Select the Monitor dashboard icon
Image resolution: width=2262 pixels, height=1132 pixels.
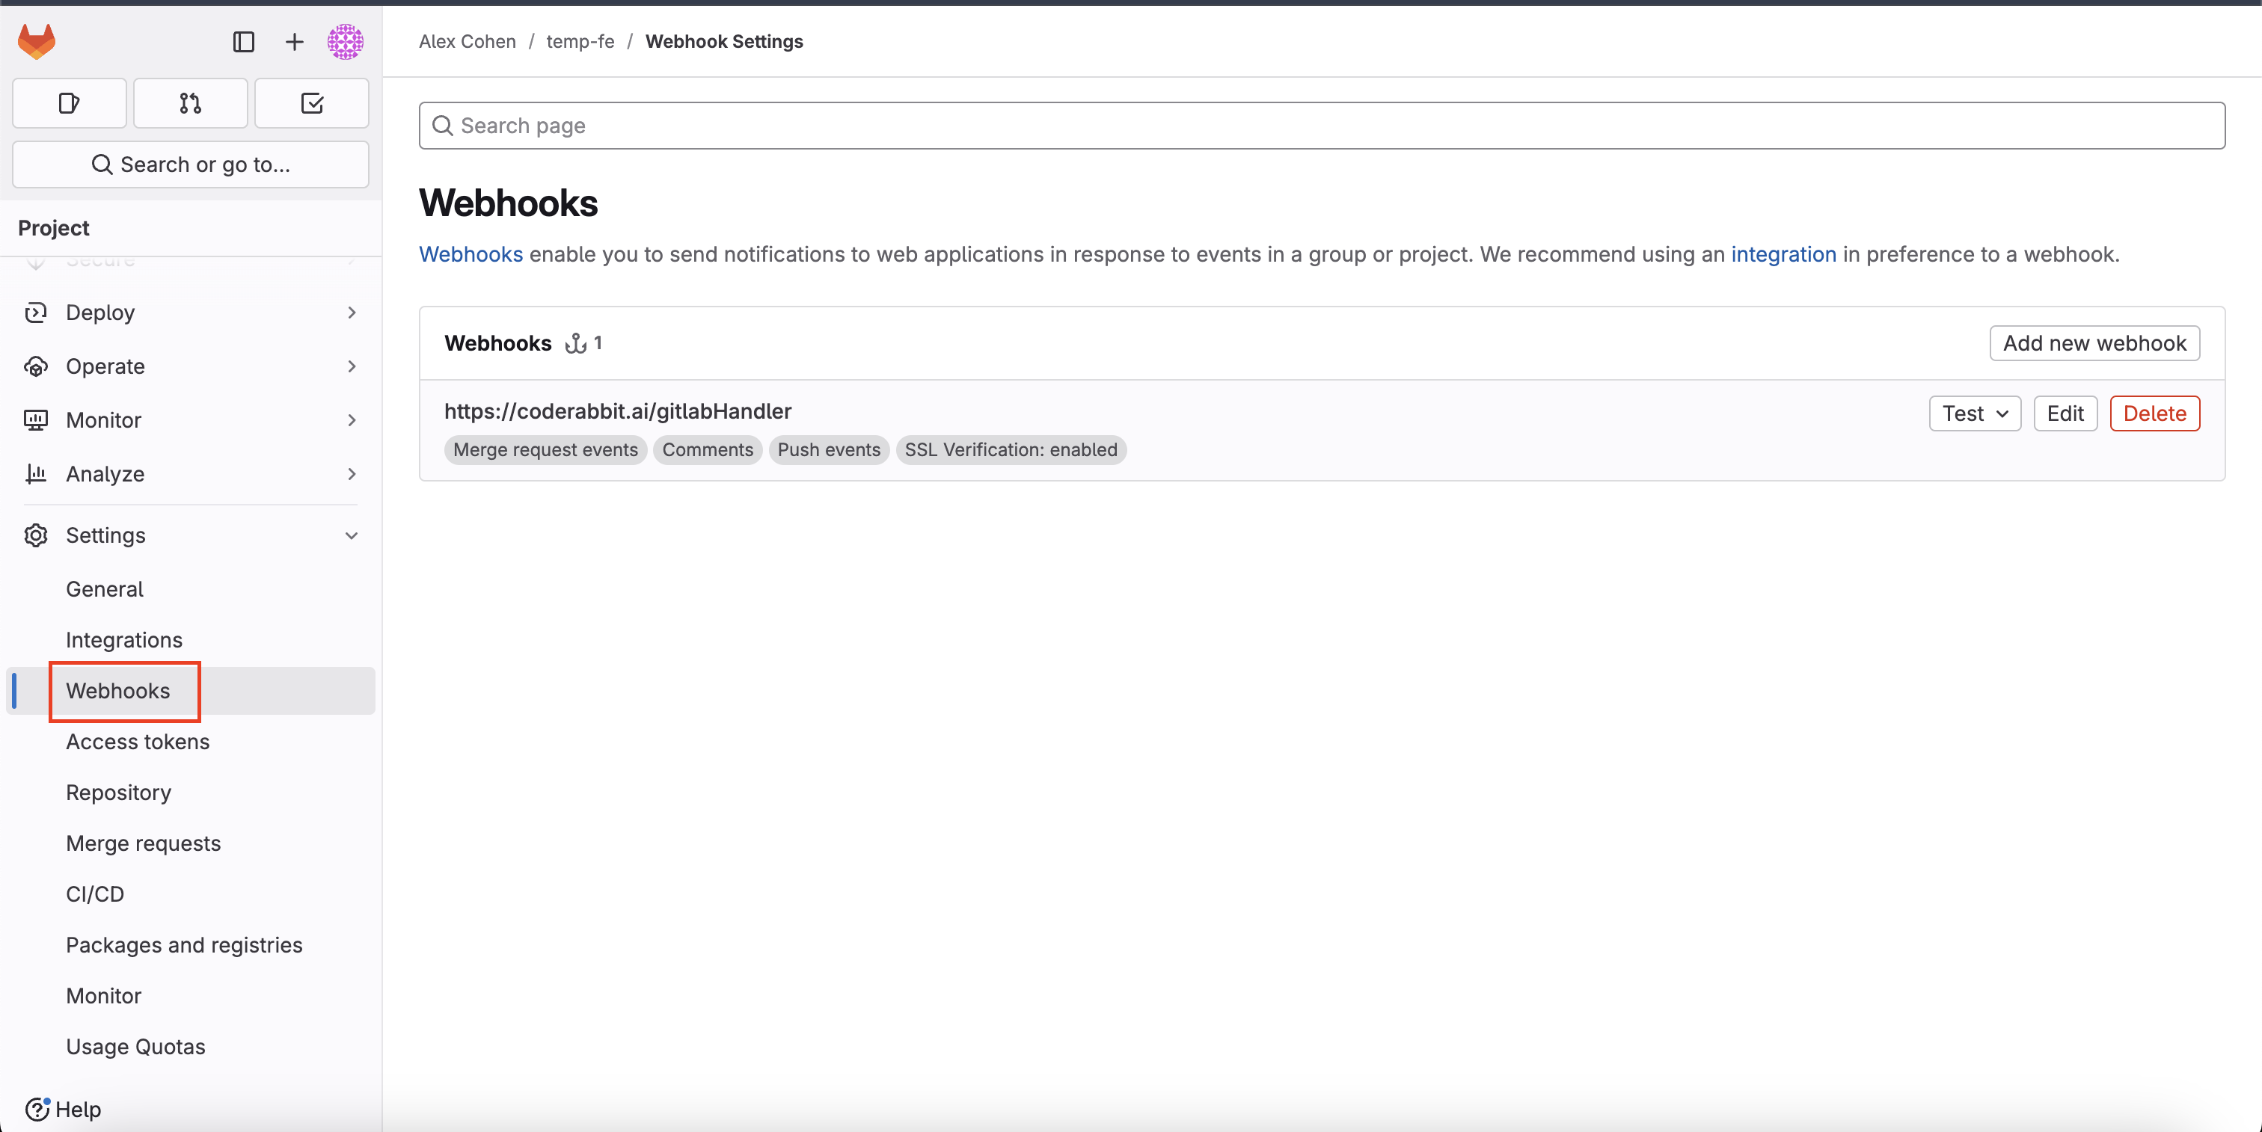point(36,419)
